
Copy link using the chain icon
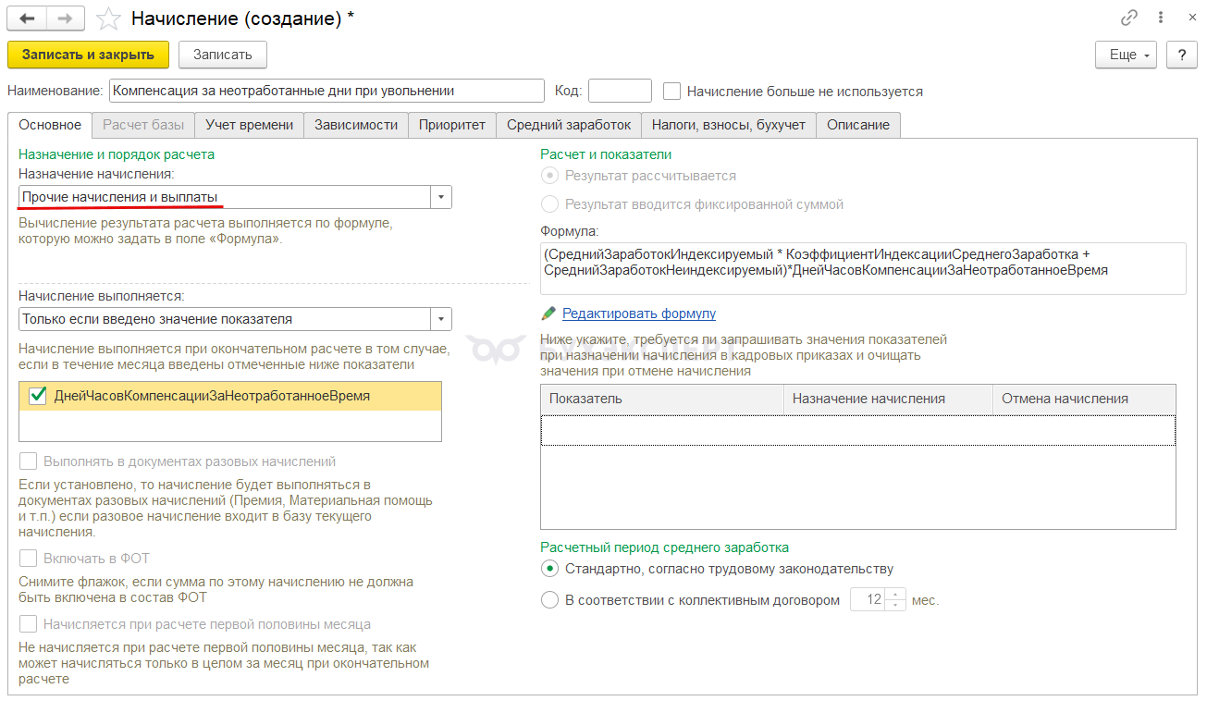(1129, 18)
